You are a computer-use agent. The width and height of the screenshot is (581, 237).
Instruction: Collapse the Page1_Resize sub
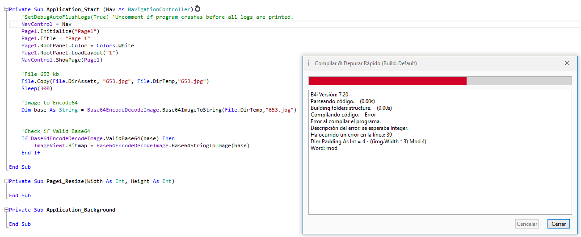coord(5,181)
